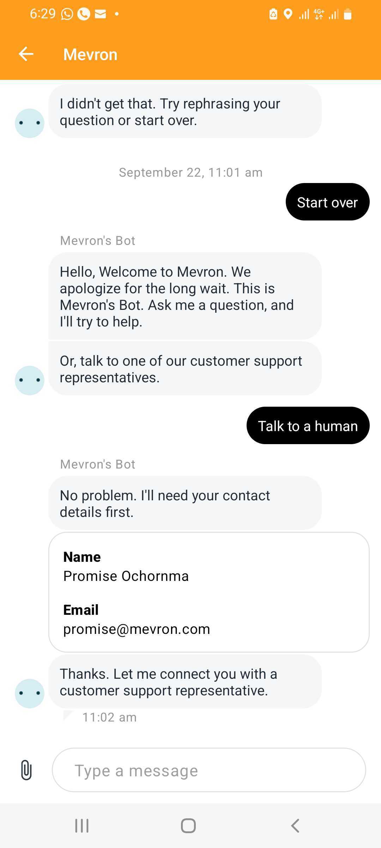Tap the paperclip attachment icon
The height and width of the screenshot is (848, 381).
(26, 770)
